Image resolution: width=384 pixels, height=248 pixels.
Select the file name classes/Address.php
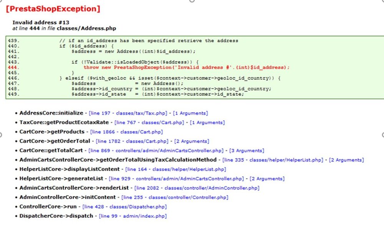coord(86,28)
